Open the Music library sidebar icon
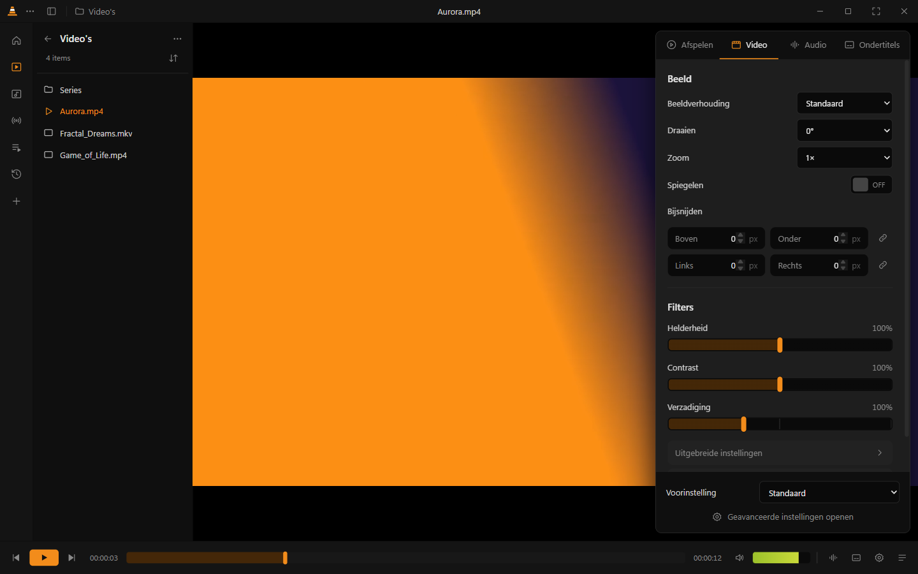 point(17,94)
